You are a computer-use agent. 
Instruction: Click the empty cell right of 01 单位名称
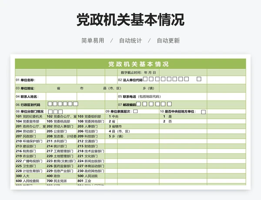[61, 80]
